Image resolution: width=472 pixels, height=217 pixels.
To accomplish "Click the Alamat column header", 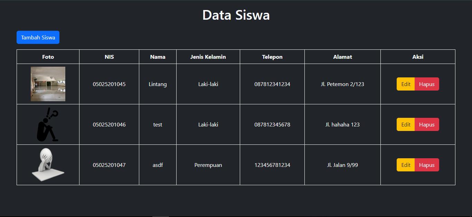I will pos(342,57).
